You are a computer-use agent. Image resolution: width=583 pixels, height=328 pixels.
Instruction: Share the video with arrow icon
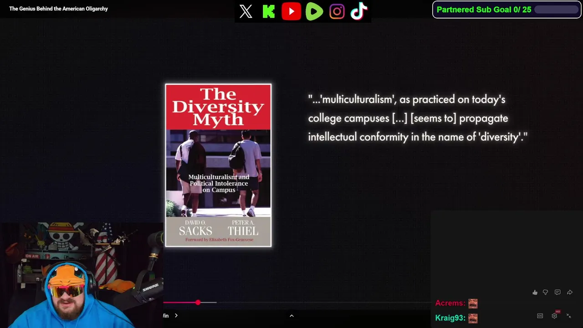(x=570, y=292)
